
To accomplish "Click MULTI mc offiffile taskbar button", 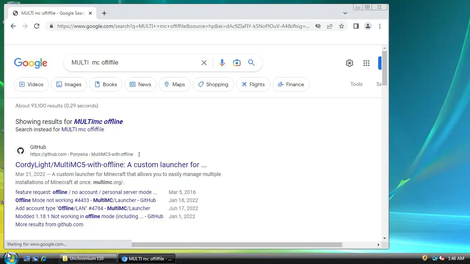I will point(147,258).
